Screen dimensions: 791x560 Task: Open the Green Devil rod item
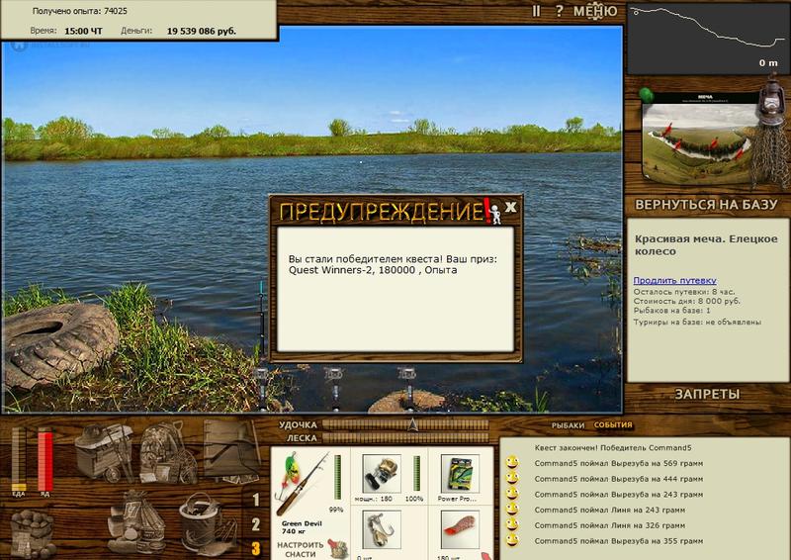point(302,483)
